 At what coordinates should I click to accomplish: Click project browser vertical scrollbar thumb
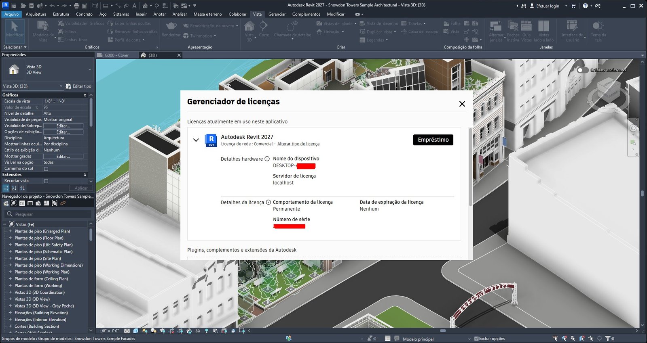pyautogui.click(x=91, y=235)
